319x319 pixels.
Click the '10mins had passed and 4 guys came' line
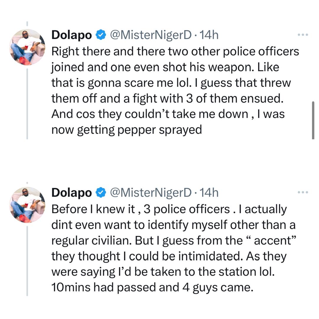point(152,288)
